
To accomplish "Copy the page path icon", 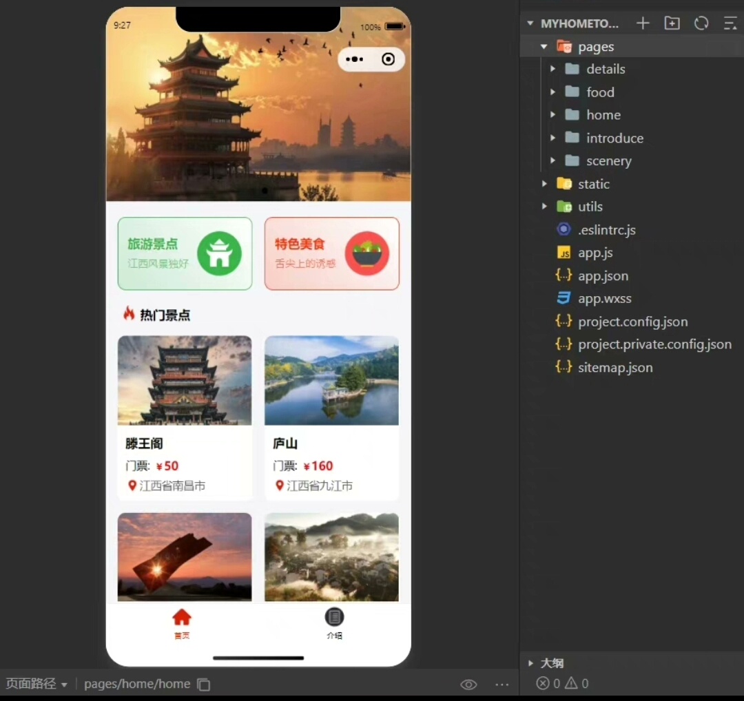I will pyautogui.click(x=203, y=684).
